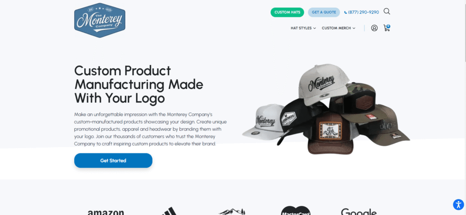Open the accessibility widget icon
Screen dimensions: 466x215
[x=458, y=205]
